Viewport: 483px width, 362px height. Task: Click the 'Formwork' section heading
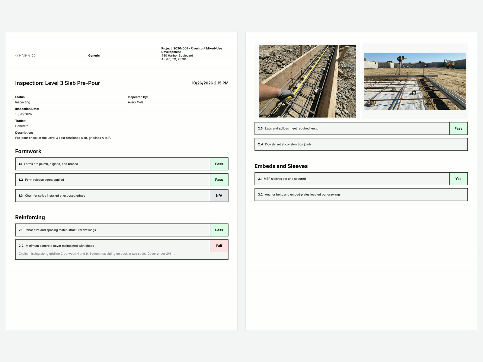[28, 151]
